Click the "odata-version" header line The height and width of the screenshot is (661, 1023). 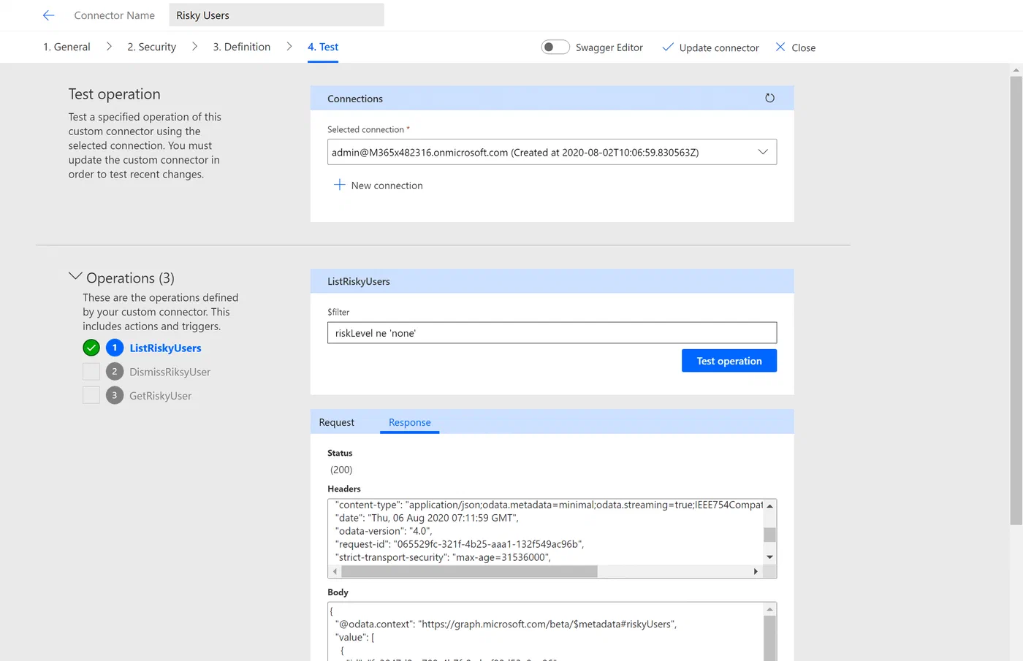[x=384, y=531]
